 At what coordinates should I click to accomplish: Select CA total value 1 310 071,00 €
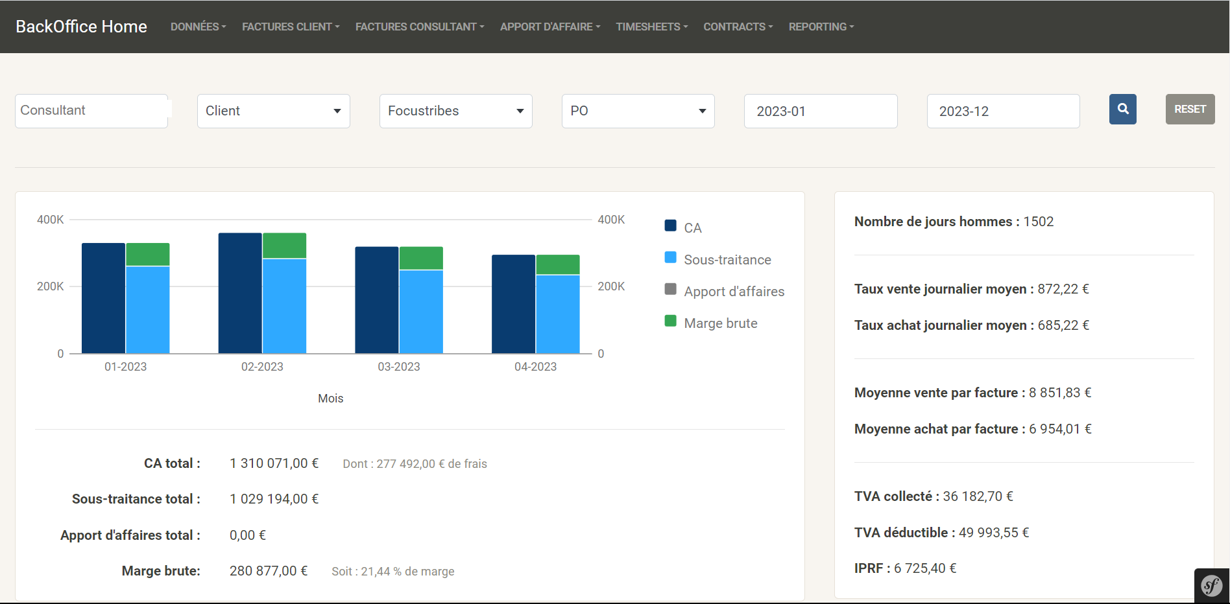274,463
